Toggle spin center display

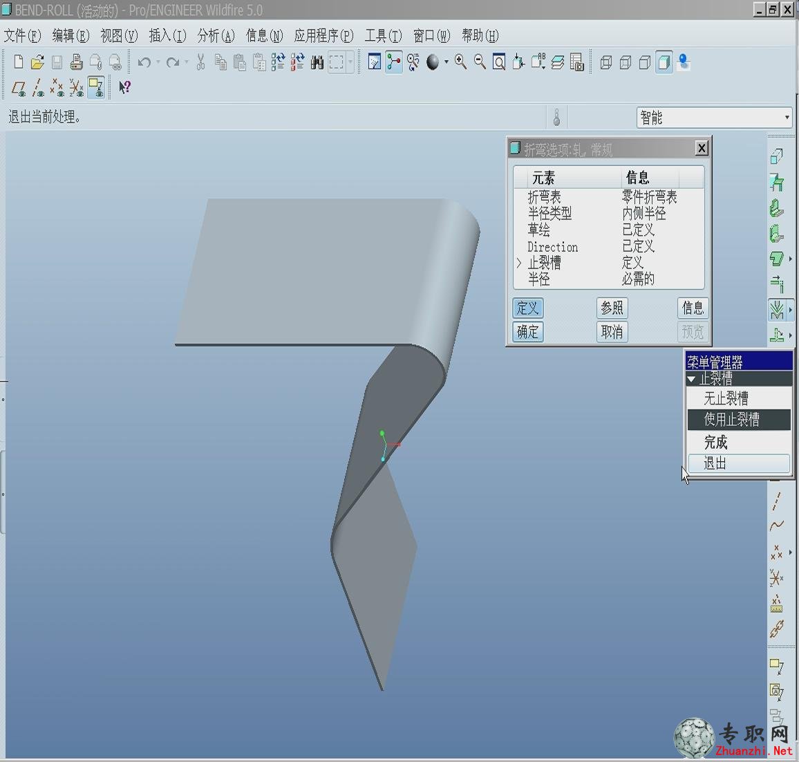394,62
